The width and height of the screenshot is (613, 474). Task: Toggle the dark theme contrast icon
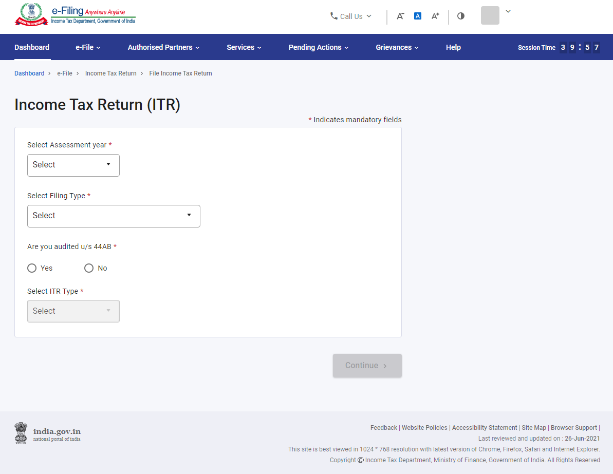pos(460,16)
